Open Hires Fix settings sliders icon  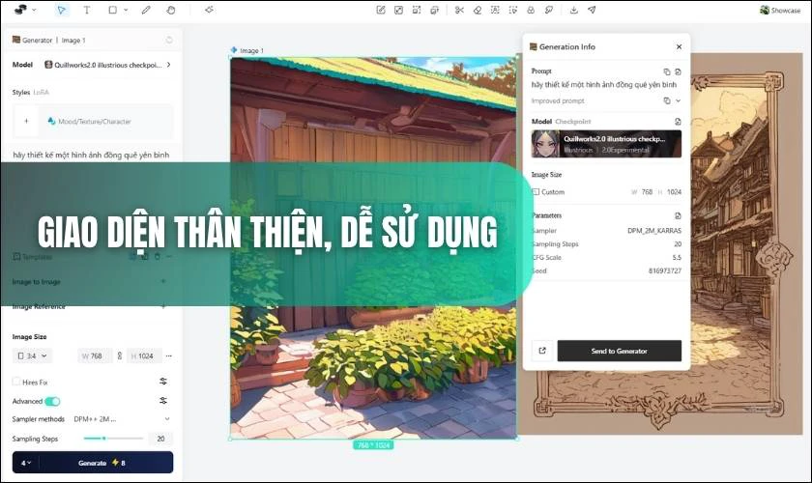pyautogui.click(x=163, y=382)
